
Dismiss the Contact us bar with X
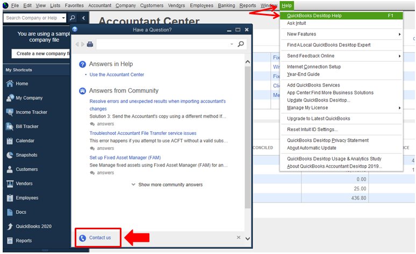pyautogui.click(x=239, y=237)
